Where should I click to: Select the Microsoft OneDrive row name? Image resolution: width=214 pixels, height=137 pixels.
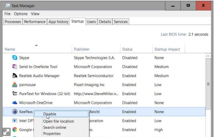click(36, 103)
